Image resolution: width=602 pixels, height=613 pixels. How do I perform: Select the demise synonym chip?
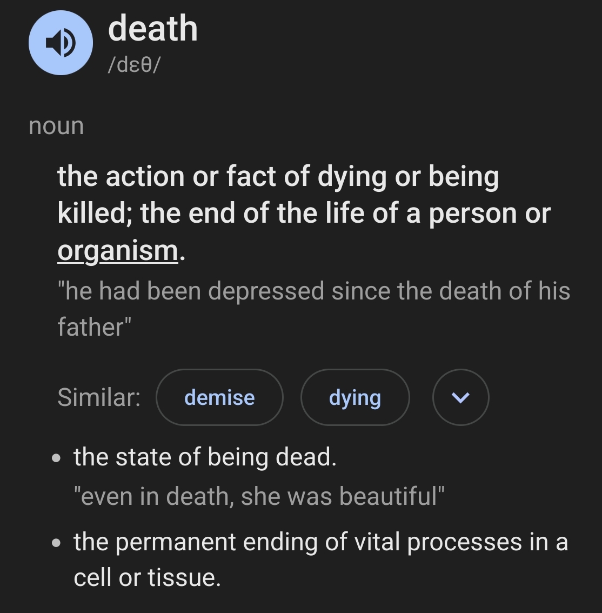[219, 397]
